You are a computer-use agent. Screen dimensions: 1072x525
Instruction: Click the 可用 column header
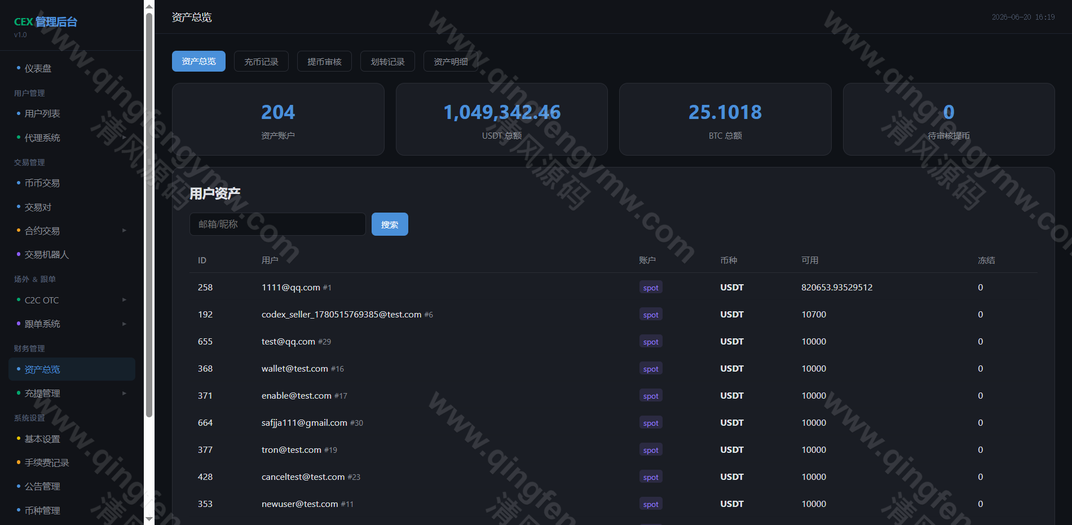[x=810, y=261]
